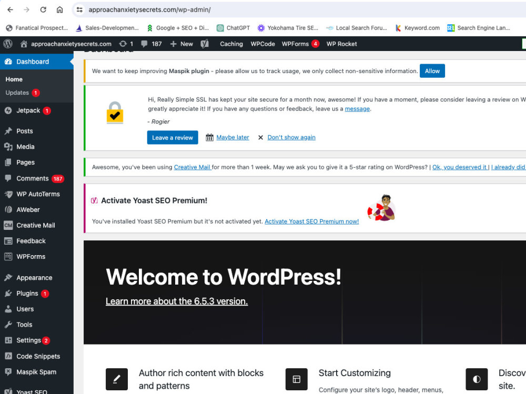Open Keyword.com bookmark
The width and height of the screenshot is (526, 394).
[x=417, y=28]
